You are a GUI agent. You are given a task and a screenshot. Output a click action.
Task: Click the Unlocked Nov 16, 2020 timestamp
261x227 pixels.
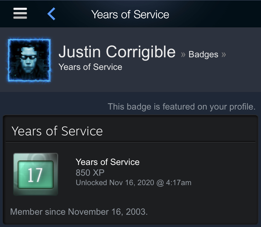(133, 183)
